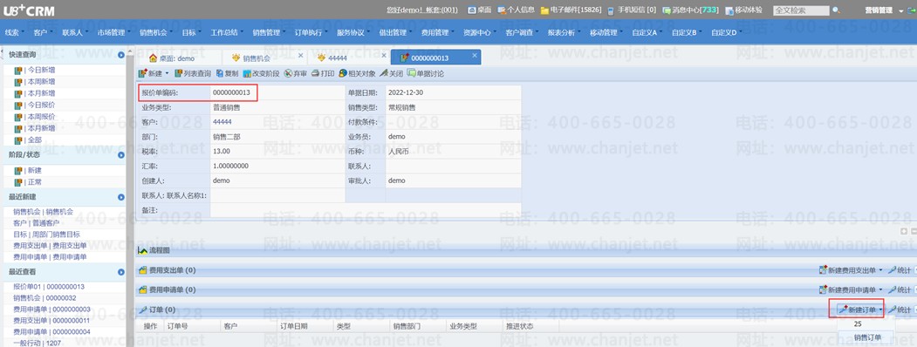This screenshot has width=917, height=347.
Task: Click 新建费用申请单 button
Action: [851, 289]
